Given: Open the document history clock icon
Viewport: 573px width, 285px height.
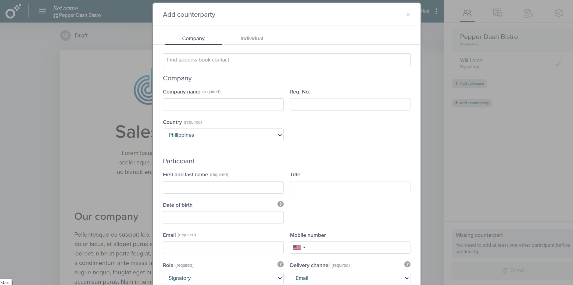Looking at the screenshot, I should [528, 13].
